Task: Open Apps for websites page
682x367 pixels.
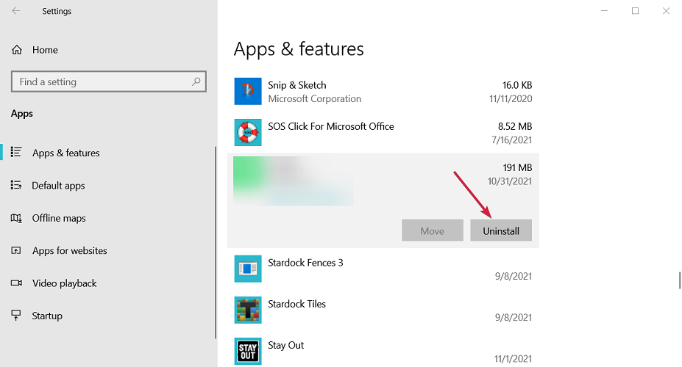Action: [x=70, y=251]
